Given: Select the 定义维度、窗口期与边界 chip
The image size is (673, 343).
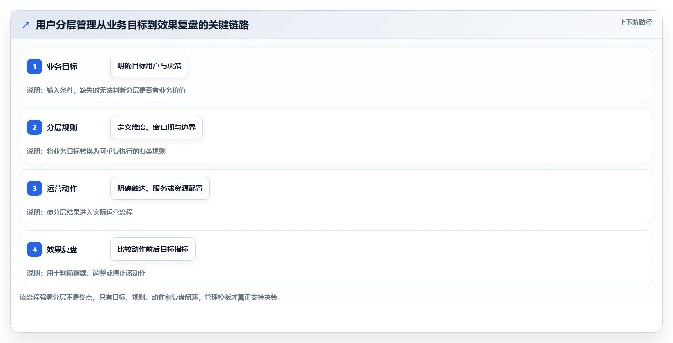Looking at the screenshot, I should (156, 127).
